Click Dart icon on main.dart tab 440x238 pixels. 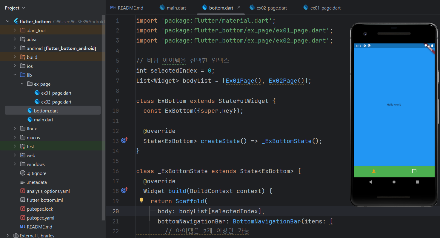click(162, 8)
